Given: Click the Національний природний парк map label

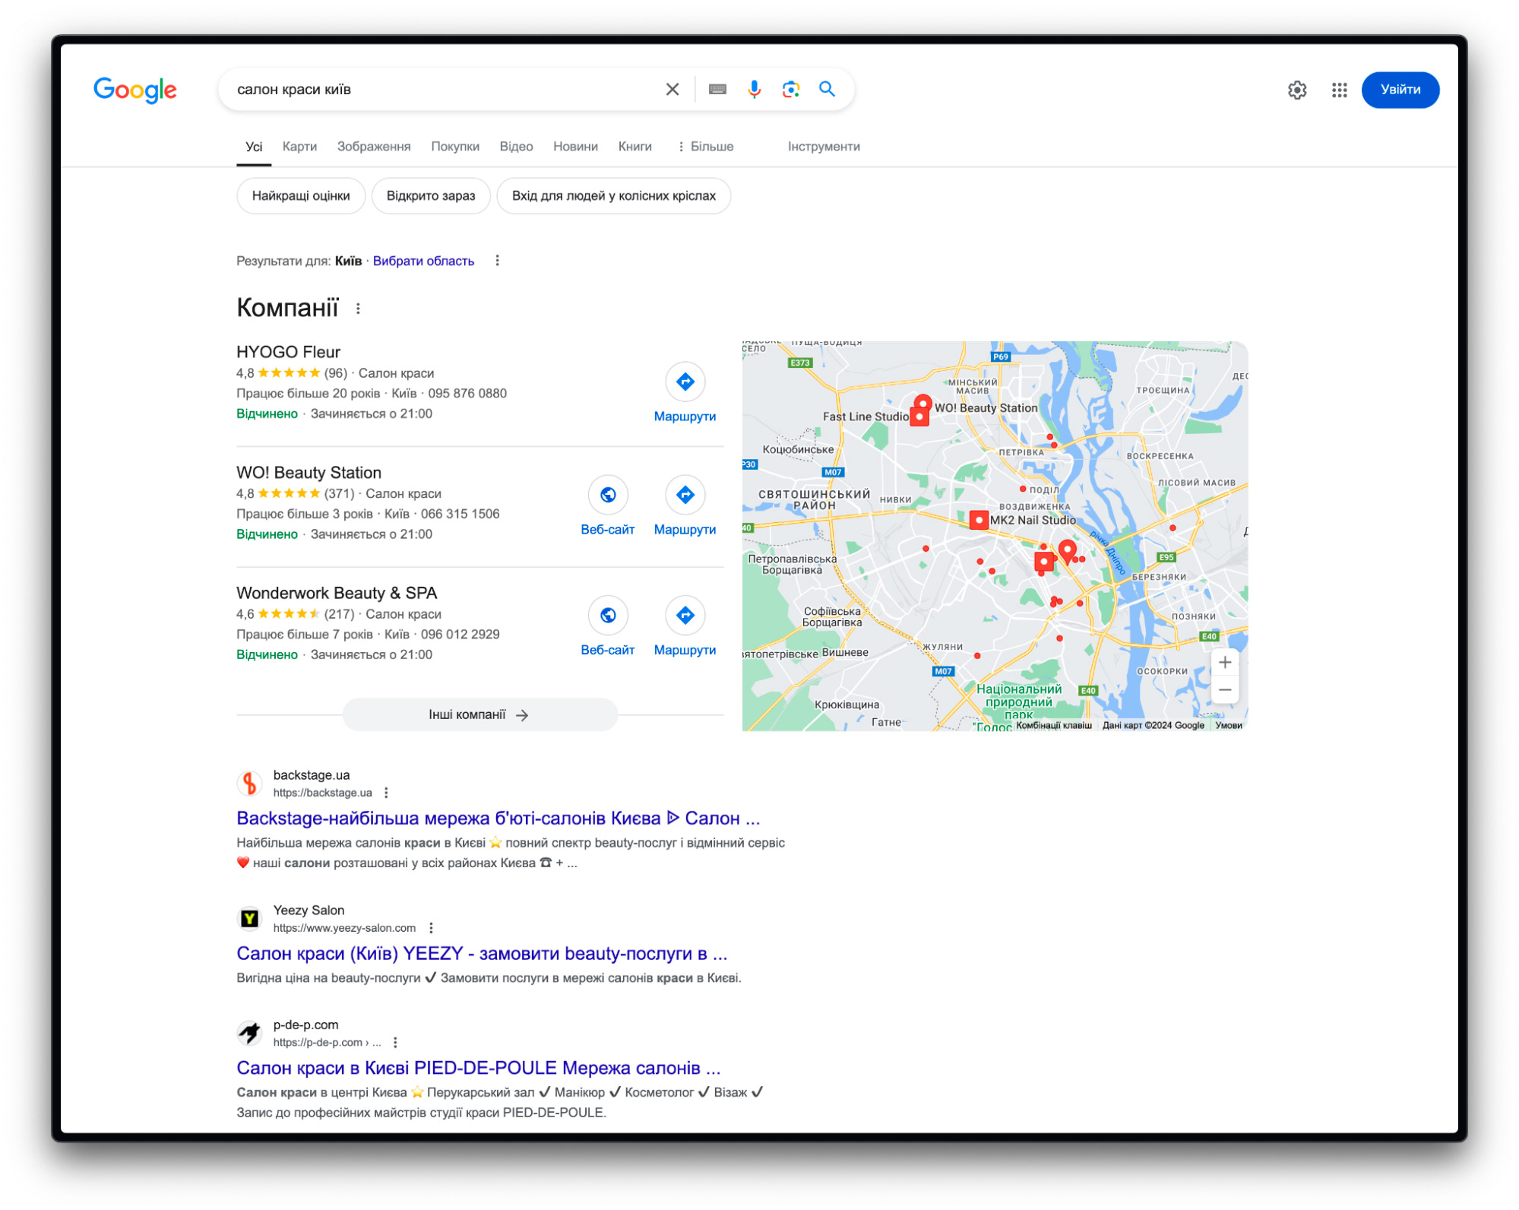Looking at the screenshot, I should click(x=1018, y=702).
